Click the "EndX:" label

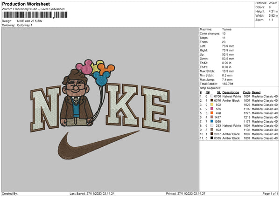(204, 63)
